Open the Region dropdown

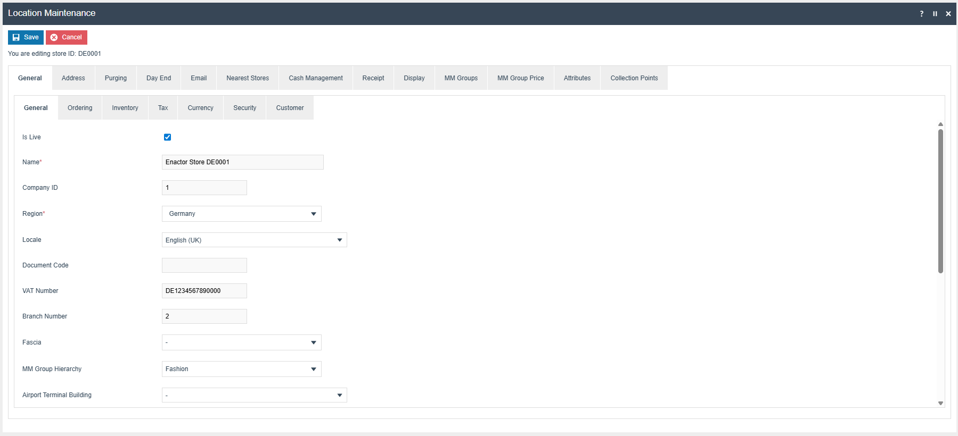click(x=241, y=214)
